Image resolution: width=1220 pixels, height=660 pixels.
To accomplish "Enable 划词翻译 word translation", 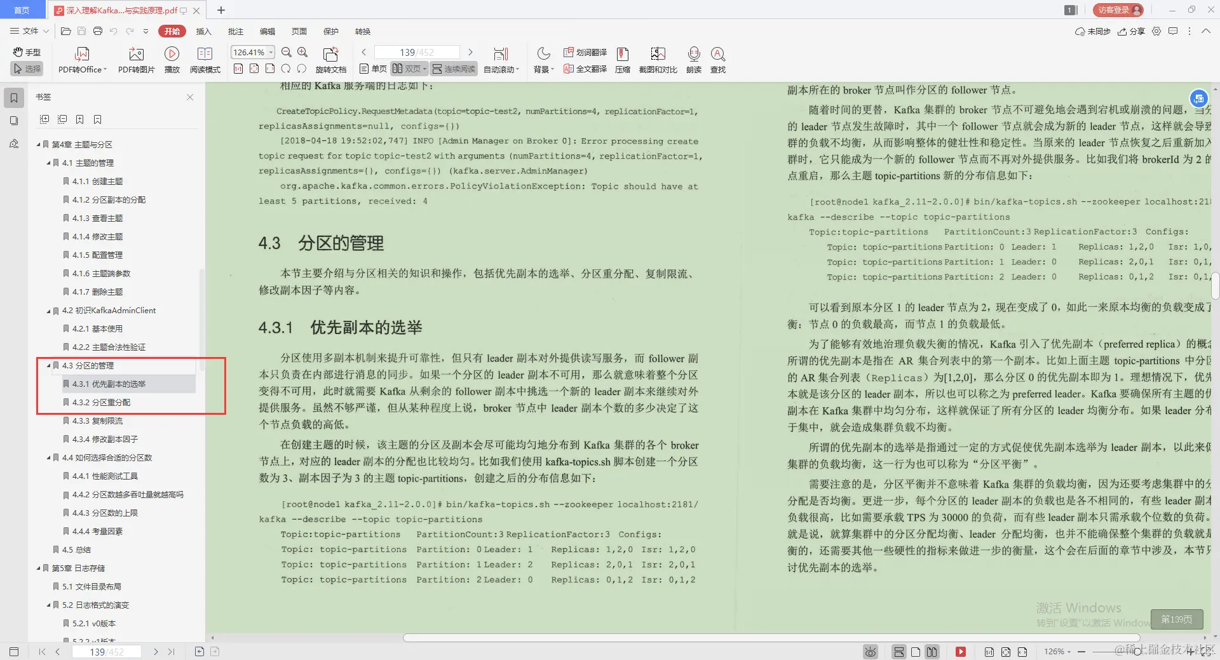I will (x=585, y=52).
